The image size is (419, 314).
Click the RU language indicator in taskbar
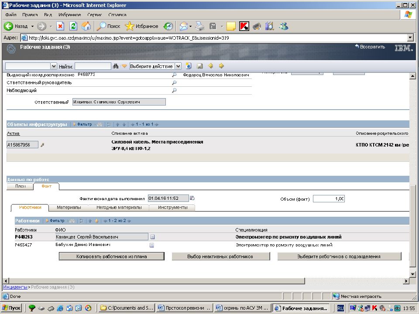coord(340,308)
